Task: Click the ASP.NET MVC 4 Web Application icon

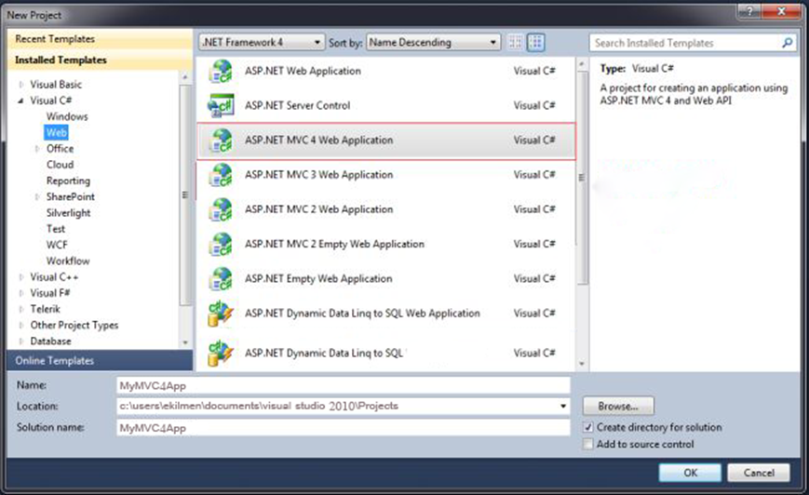Action: coord(221,140)
